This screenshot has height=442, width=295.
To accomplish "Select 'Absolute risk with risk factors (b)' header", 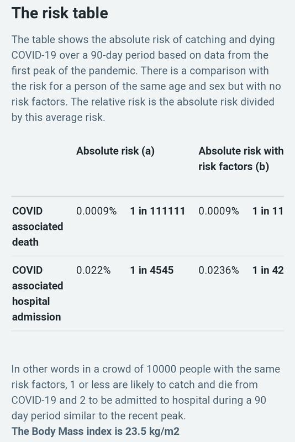I will [x=241, y=159].
